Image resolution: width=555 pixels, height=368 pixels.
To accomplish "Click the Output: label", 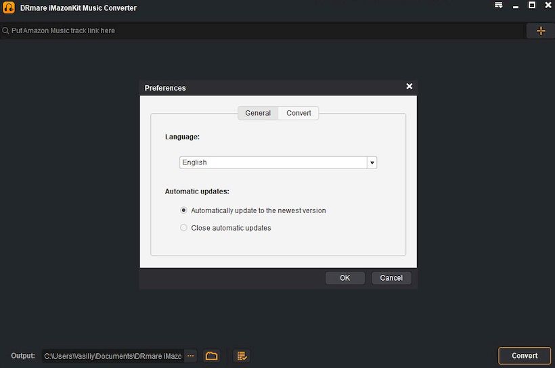I will [23, 356].
